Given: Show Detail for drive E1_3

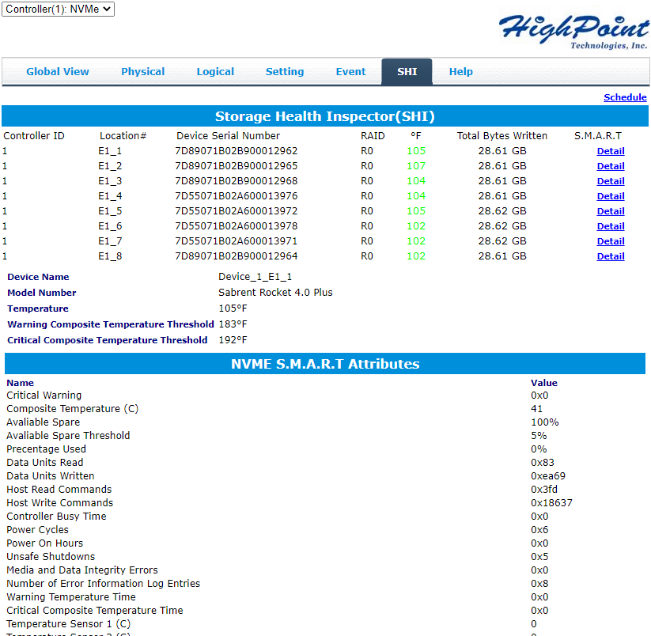Looking at the screenshot, I should click(610, 181).
